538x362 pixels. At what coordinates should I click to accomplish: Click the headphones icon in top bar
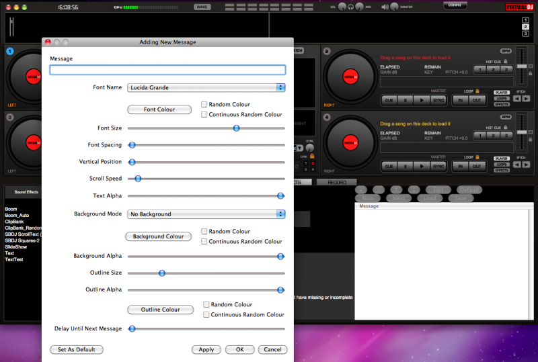350,7
